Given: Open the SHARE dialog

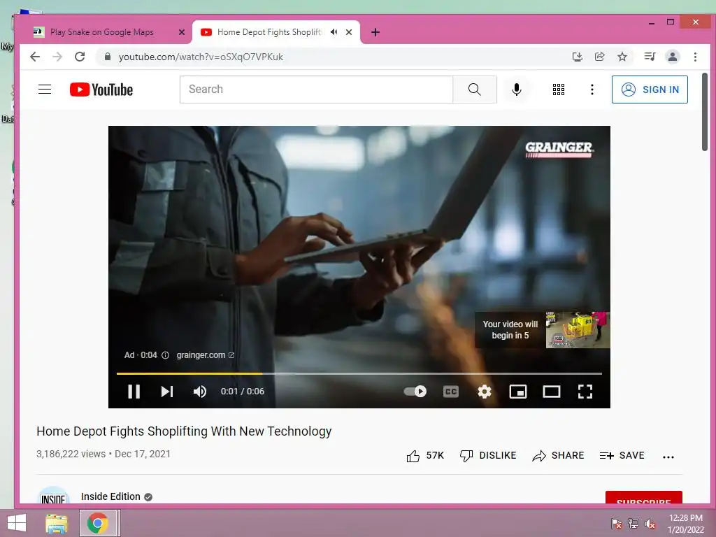Looking at the screenshot, I should pyautogui.click(x=558, y=455).
